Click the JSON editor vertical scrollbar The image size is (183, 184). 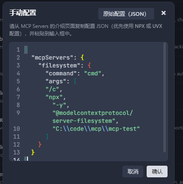coord(165,97)
